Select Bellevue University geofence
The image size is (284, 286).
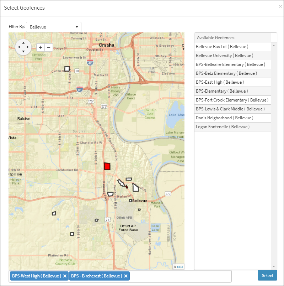(232, 56)
